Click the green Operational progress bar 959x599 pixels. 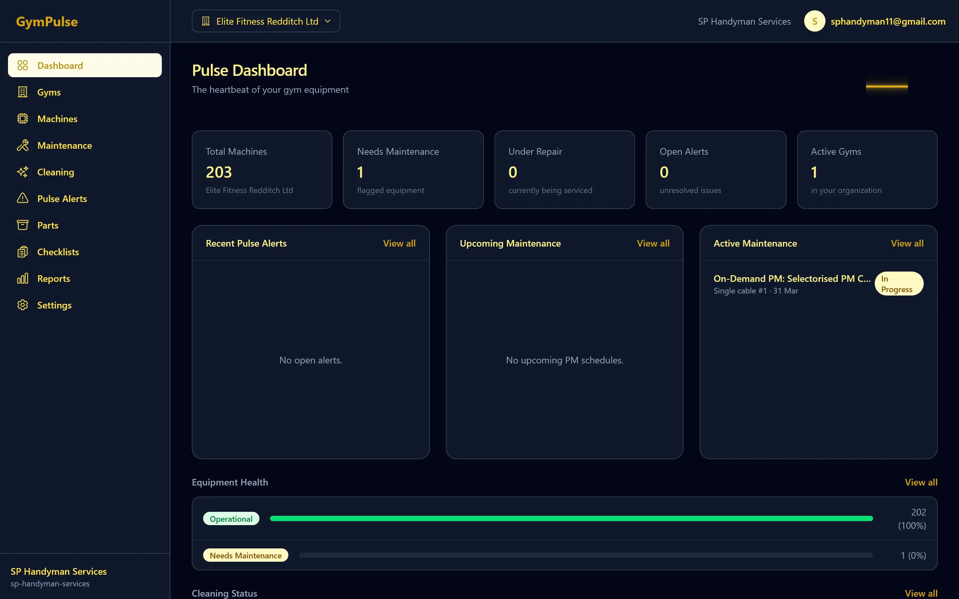point(571,518)
